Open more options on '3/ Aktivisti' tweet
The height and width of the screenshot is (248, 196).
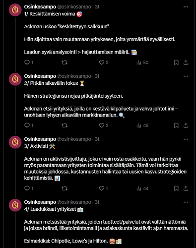(x=186, y=139)
